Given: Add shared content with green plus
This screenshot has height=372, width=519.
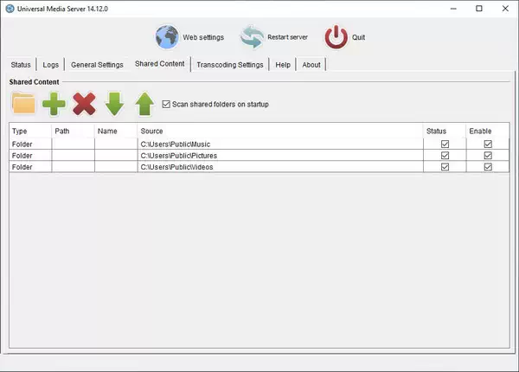Looking at the screenshot, I should 54,104.
